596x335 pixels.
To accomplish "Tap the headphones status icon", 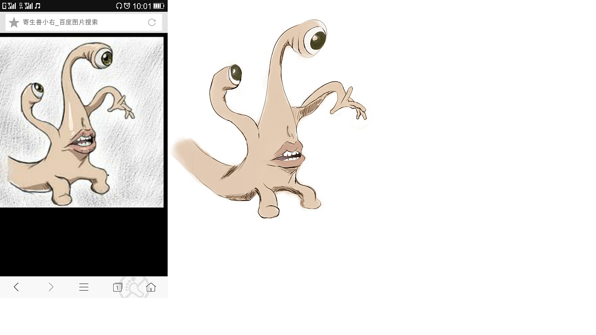I will pyautogui.click(x=119, y=6).
